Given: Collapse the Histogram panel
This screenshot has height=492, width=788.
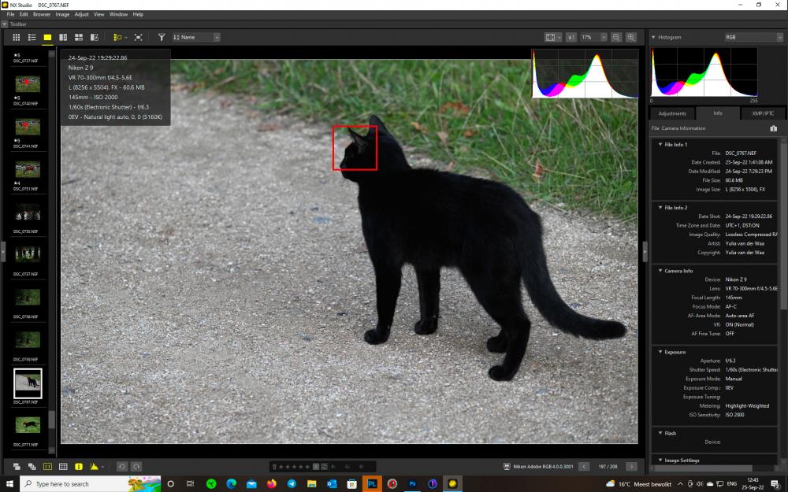Looking at the screenshot, I should 653,37.
